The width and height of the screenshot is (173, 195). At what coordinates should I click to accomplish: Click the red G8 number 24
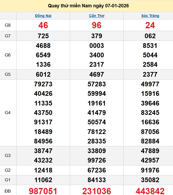pos(150,25)
